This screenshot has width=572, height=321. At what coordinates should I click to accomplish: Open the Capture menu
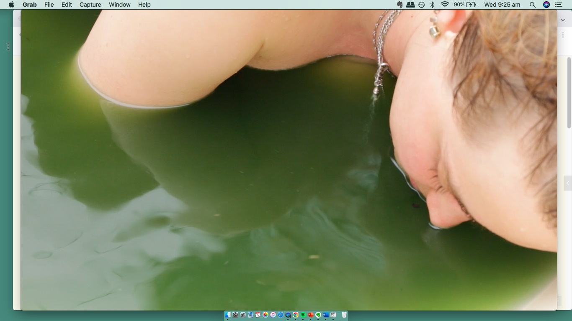[90, 5]
